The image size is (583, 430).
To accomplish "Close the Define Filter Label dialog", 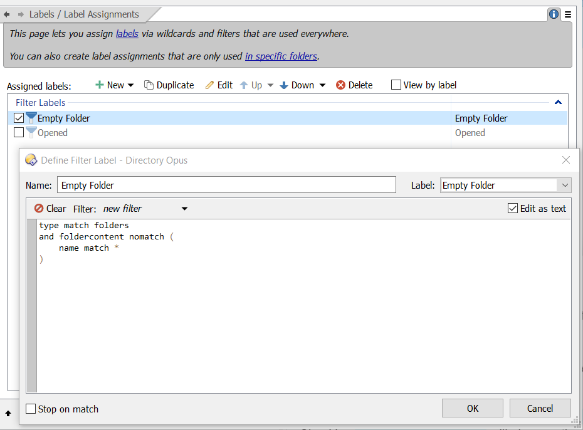I will (x=566, y=160).
